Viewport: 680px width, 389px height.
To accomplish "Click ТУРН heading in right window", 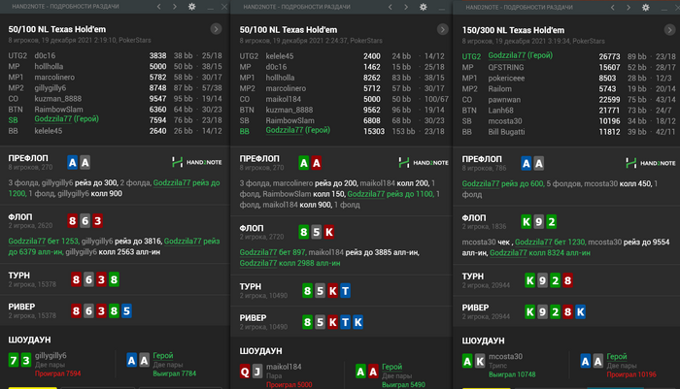I will (473, 276).
